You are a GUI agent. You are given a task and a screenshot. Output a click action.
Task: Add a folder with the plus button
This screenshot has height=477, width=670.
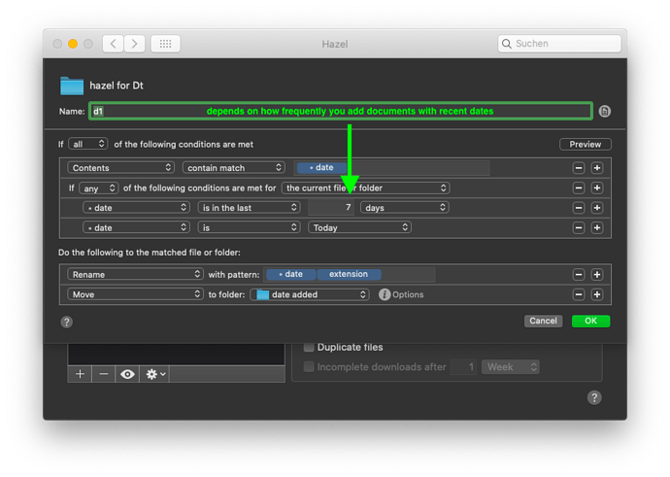point(80,373)
